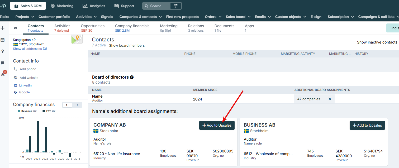Click Show inactive contacts
The width and height of the screenshot is (399, 168).
pos(377,42)
